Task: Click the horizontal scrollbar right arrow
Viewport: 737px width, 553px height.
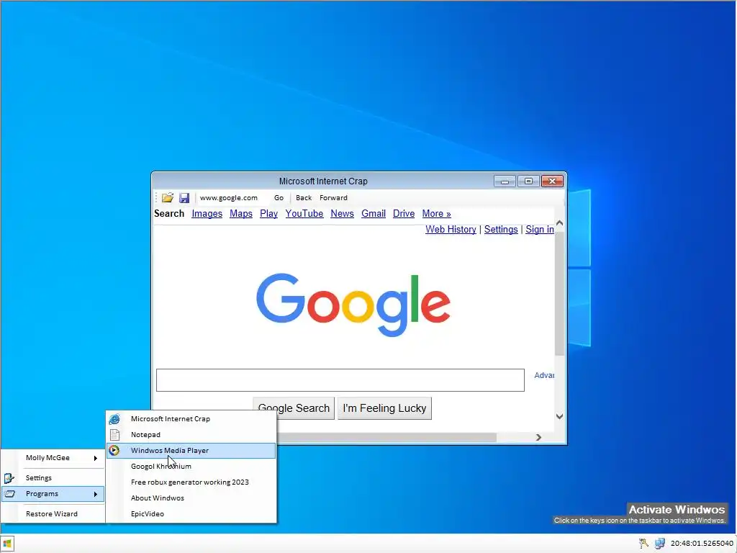Action: point(538,437)
